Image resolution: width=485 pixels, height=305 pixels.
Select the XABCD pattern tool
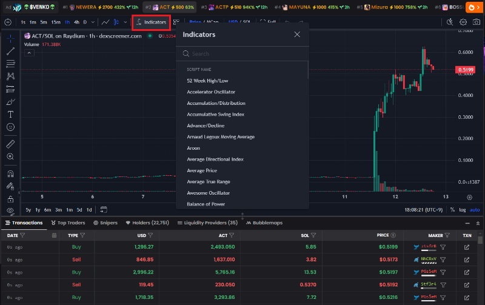(x=10, y=76)
